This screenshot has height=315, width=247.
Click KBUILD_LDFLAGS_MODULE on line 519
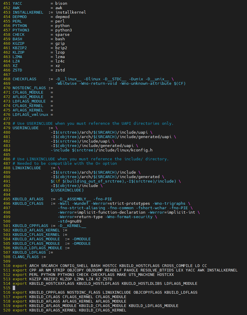coord(154,306)
